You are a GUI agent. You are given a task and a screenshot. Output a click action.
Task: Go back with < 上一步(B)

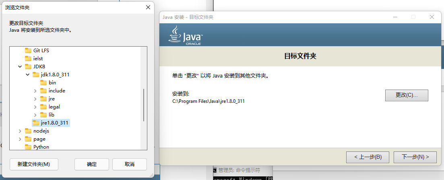click(x=368, y=157)
